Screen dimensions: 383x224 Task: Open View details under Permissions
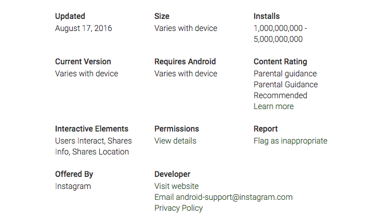[175, 141]
